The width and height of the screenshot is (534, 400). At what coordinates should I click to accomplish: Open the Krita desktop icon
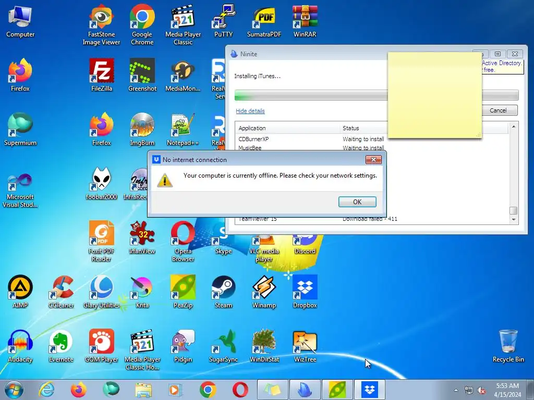pyautogui.click(x=142, y=292)
